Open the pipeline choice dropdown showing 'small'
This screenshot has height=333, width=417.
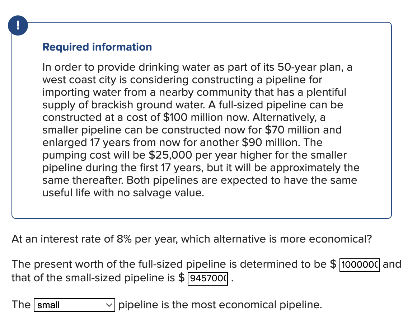tap(74, 305)
